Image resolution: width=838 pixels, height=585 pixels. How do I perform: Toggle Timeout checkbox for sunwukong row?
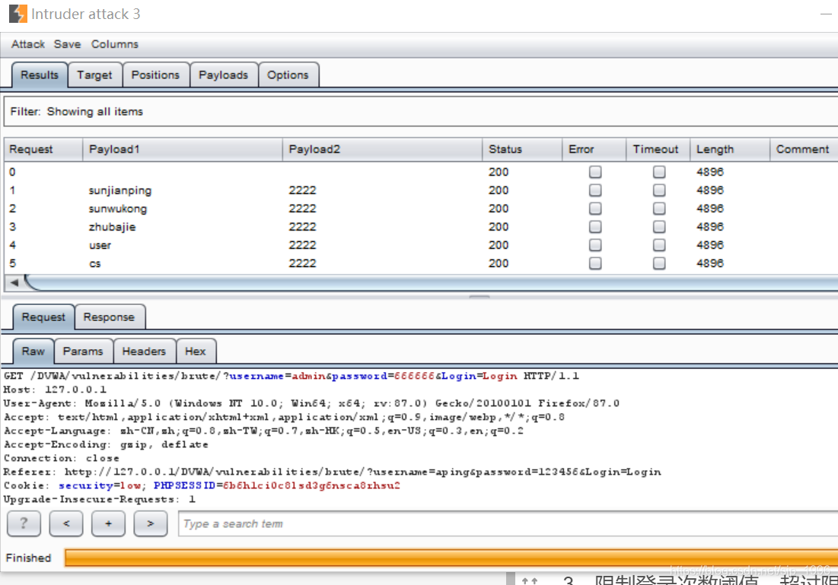click(x=659, y=208)
